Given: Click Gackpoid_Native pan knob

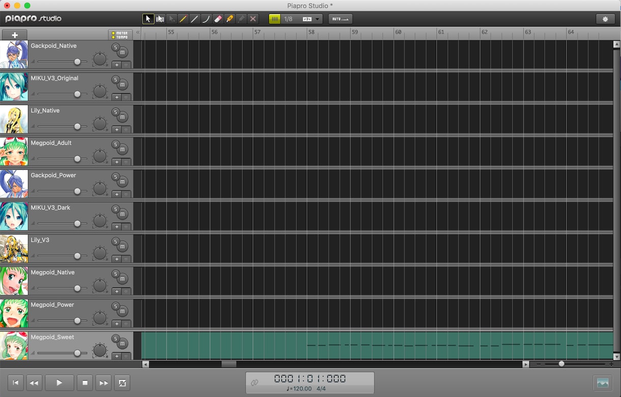Looking at the screenshot, I should pos(100,59).
